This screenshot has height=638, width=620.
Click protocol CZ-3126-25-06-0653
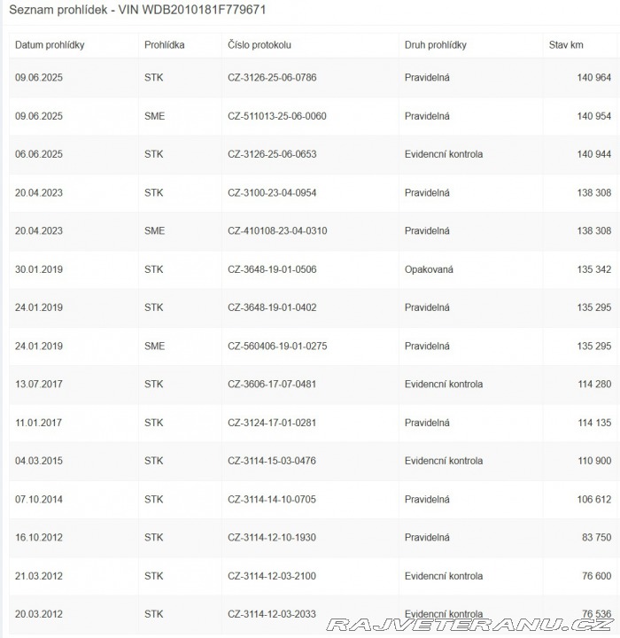click(x=272, y=154)
